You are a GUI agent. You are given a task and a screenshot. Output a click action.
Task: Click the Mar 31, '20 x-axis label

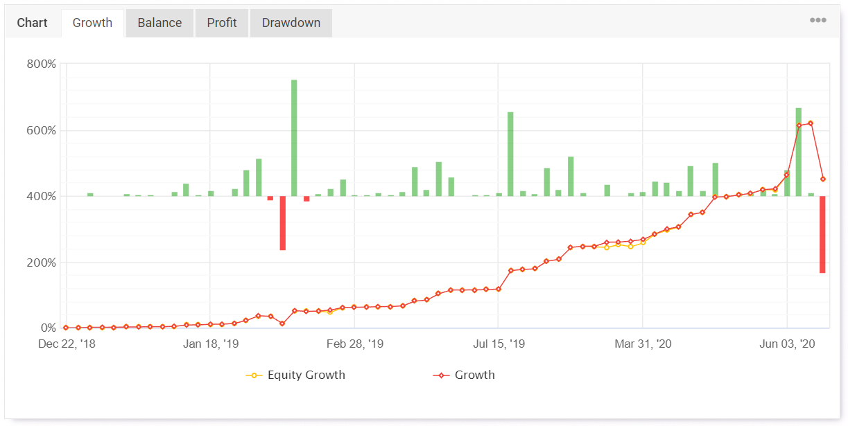[643, 344]
